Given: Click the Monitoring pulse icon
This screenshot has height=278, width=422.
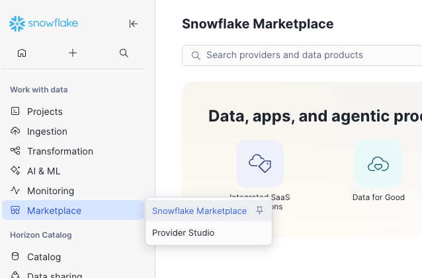Looking at the screenshot, I should (15, 191).
